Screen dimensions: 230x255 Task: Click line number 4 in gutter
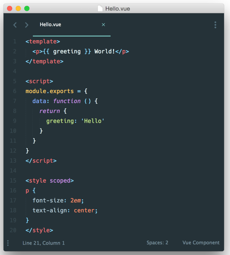15,71
